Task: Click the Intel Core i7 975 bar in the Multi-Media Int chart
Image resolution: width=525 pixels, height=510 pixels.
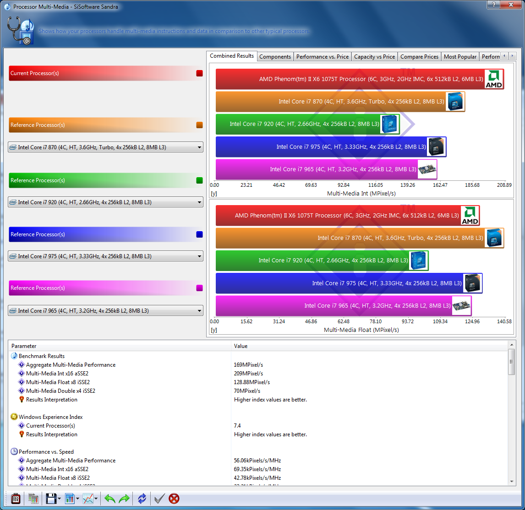Action: click(331, 146)
